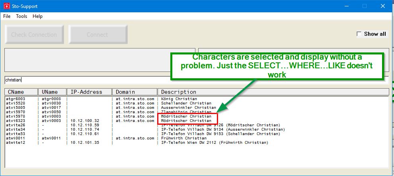Maximize the Sto-Support window
394x176 pixels.
[x=364, y=6]
